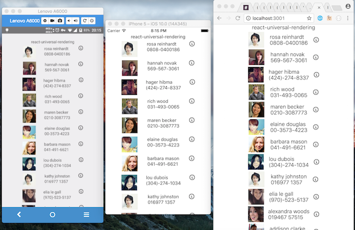Take a screenshot with the Lenovo camera icon

coord(60,21)
